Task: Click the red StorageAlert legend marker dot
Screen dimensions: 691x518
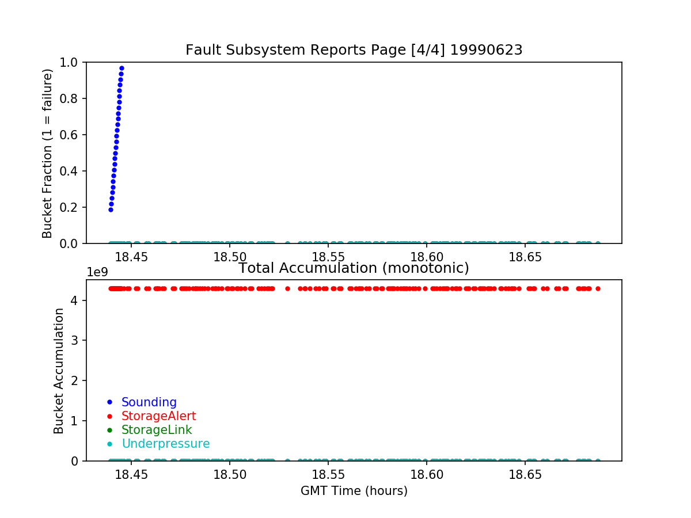Action: click(x=109, y=416)
